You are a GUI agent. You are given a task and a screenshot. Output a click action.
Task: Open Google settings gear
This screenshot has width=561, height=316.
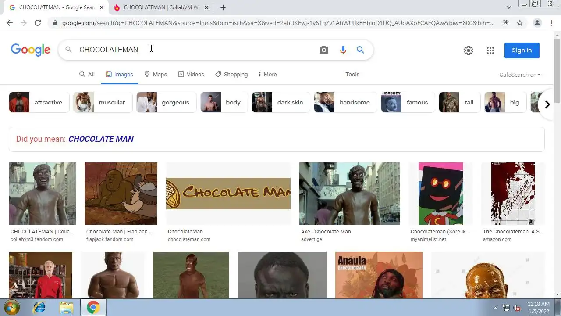pyautogui.click(x=469, y=50)
